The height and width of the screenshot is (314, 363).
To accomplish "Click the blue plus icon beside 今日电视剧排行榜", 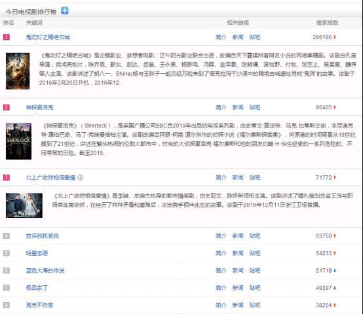I will click(65, 10).
